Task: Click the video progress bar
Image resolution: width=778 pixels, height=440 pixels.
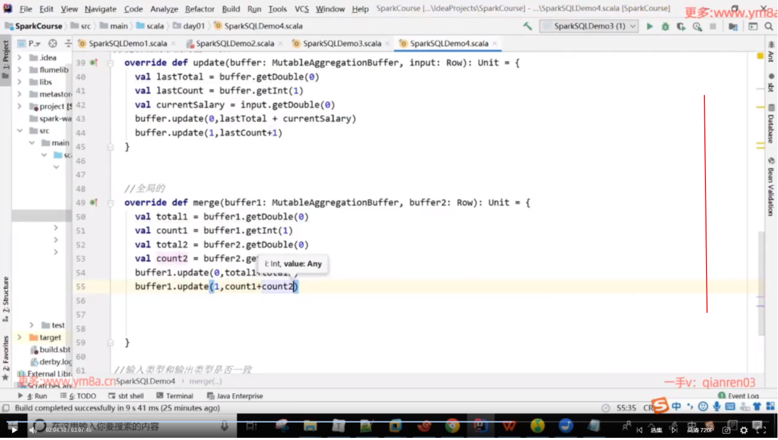Action: (x=388, y=421)
